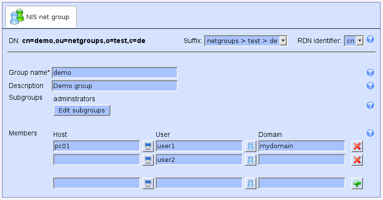
Task: Switch to the NIS net group tab
Action: pyautogui.click(x=41, y=17)
